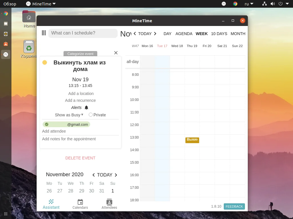The image size is (293, 219).
Task: Click Add notes for the appointment field
Action: point(80,139)
